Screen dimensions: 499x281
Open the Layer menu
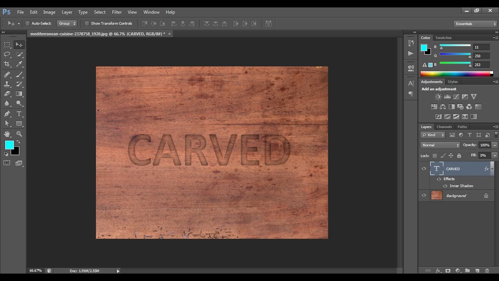(x=67, y=12)
